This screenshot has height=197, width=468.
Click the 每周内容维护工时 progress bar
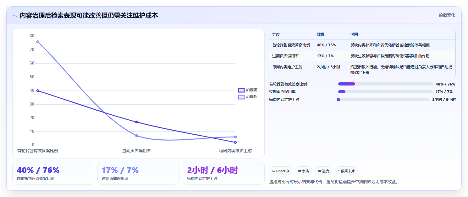click(383, 100)
